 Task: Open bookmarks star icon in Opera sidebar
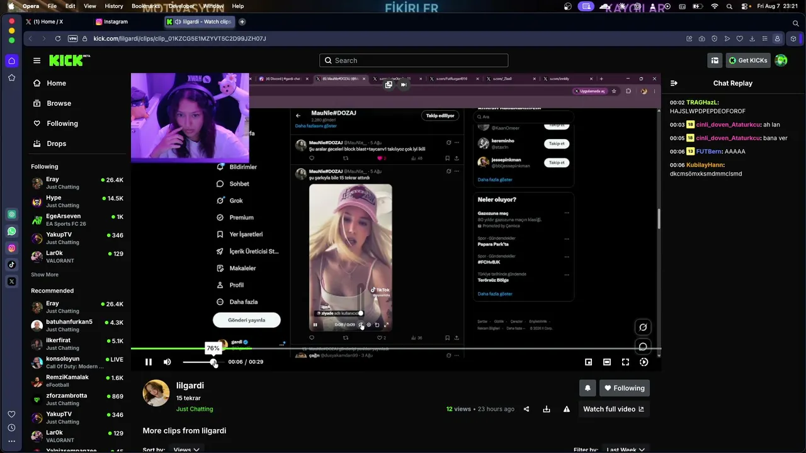point(11,78)
